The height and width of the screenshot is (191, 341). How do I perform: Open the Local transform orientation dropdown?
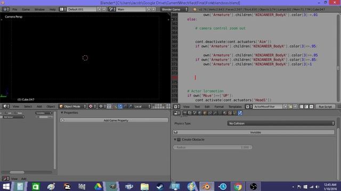(x=142, y=106)
